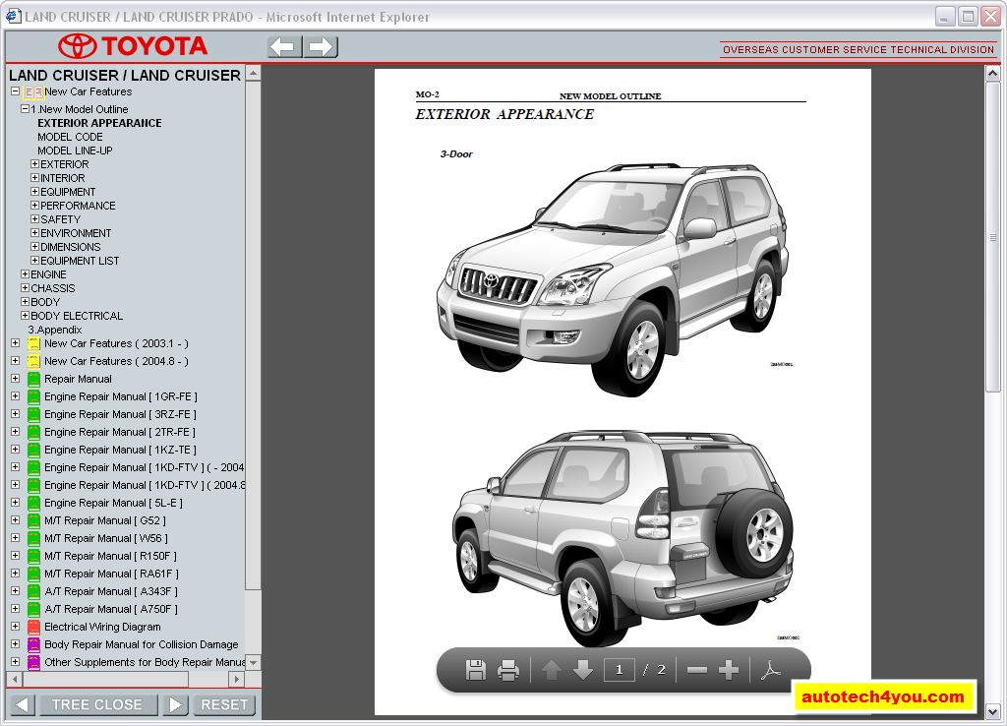Show Adobe Reader toolbar via the Acrobat icon
This screenshot has width=1007, height=726.
point(771,670)
